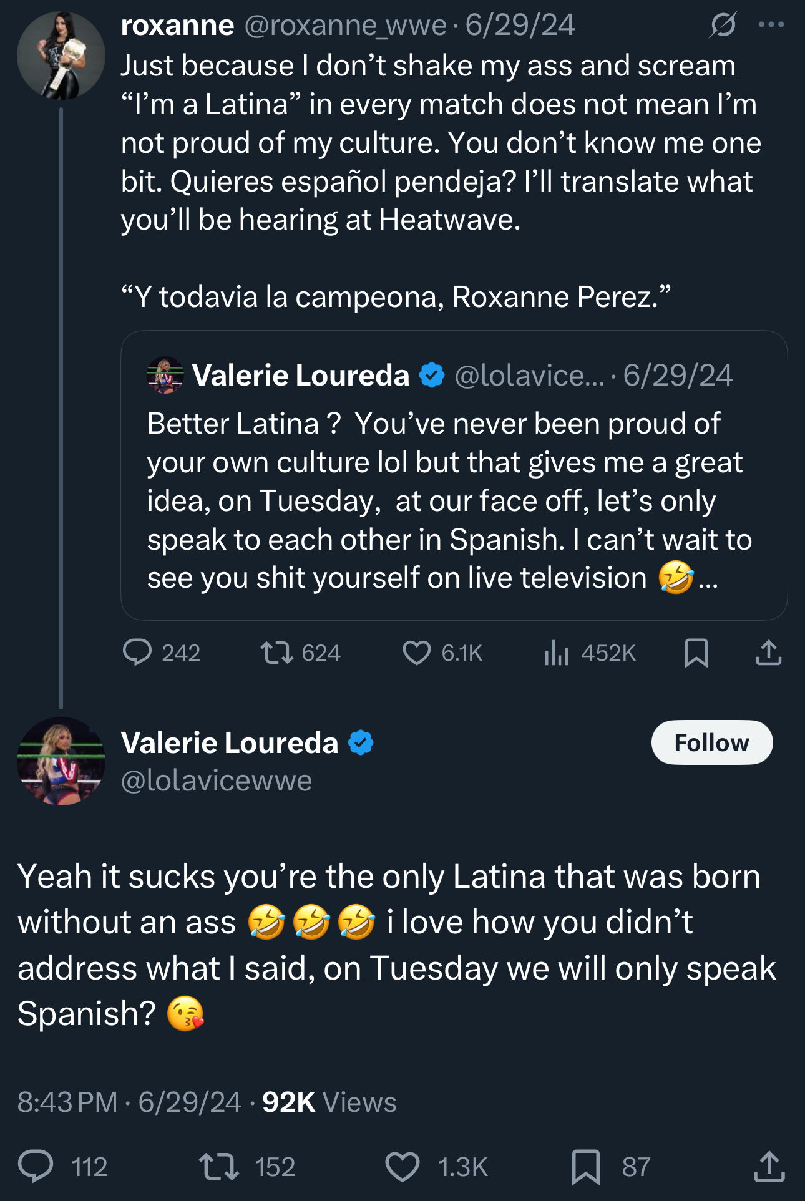Like roxanne's tweet with 6.1K likes
The image size is (805, 1201).
pyautogui.click(x=416, y=653)
